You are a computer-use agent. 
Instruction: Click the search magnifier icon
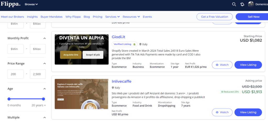pos(234,4)
